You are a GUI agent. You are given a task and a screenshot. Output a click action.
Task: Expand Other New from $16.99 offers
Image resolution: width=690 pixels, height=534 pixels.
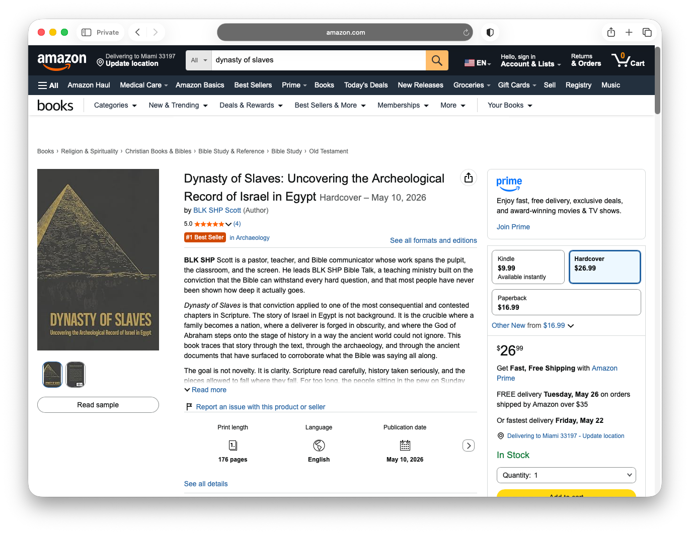point(532,325)
